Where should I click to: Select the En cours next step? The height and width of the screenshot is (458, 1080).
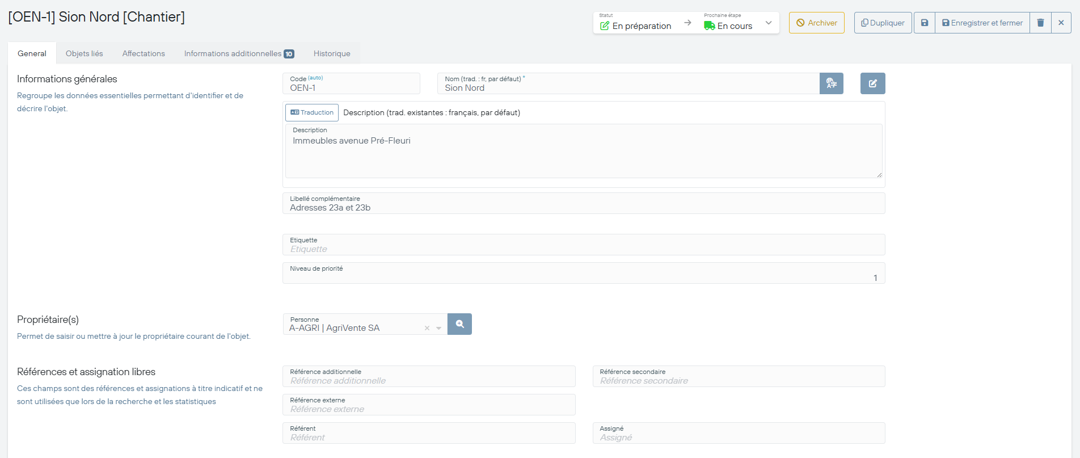point(728,26)
